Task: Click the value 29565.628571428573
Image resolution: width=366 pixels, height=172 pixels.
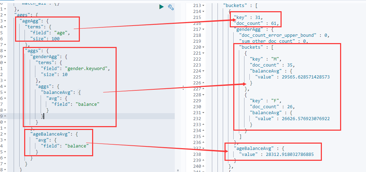Action: click(306, 77)
